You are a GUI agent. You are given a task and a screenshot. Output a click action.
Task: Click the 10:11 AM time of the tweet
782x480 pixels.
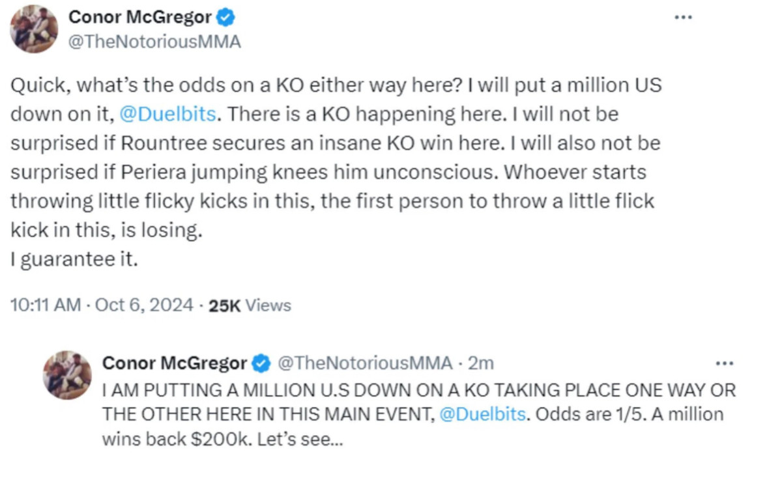(46, 305)
